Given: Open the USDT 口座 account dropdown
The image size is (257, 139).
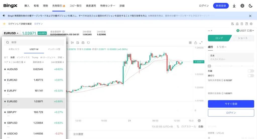Looking at the screenshot, I should [x=245, y=30].
